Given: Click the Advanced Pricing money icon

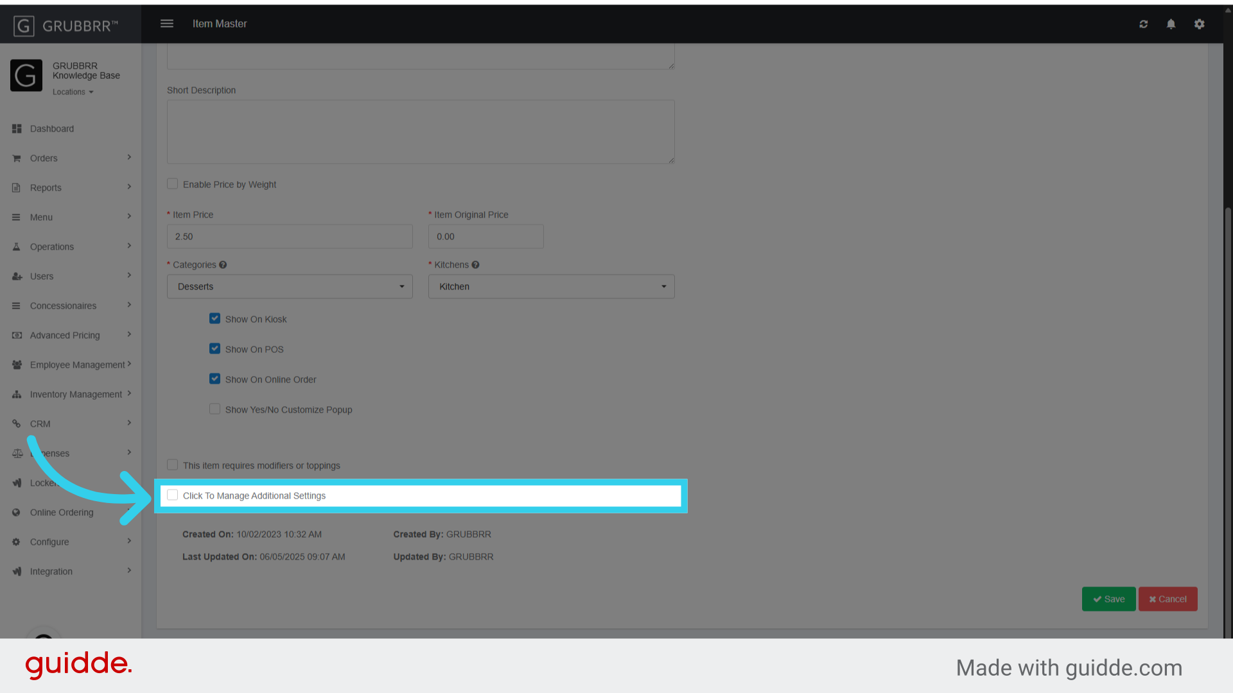Looking at the screenshot, I should coord(17,336).
